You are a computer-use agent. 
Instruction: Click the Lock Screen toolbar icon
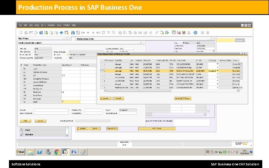coord(67,32)
